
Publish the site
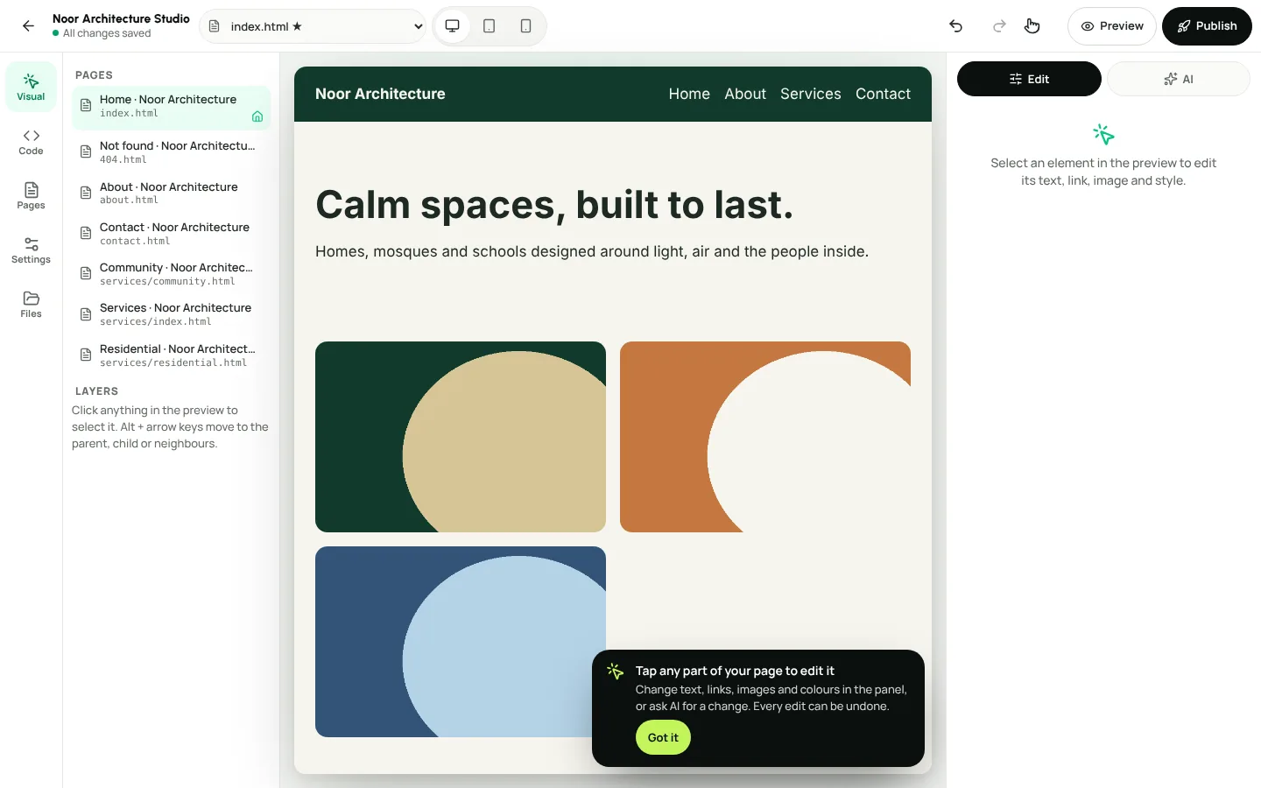coord(1207,26)
